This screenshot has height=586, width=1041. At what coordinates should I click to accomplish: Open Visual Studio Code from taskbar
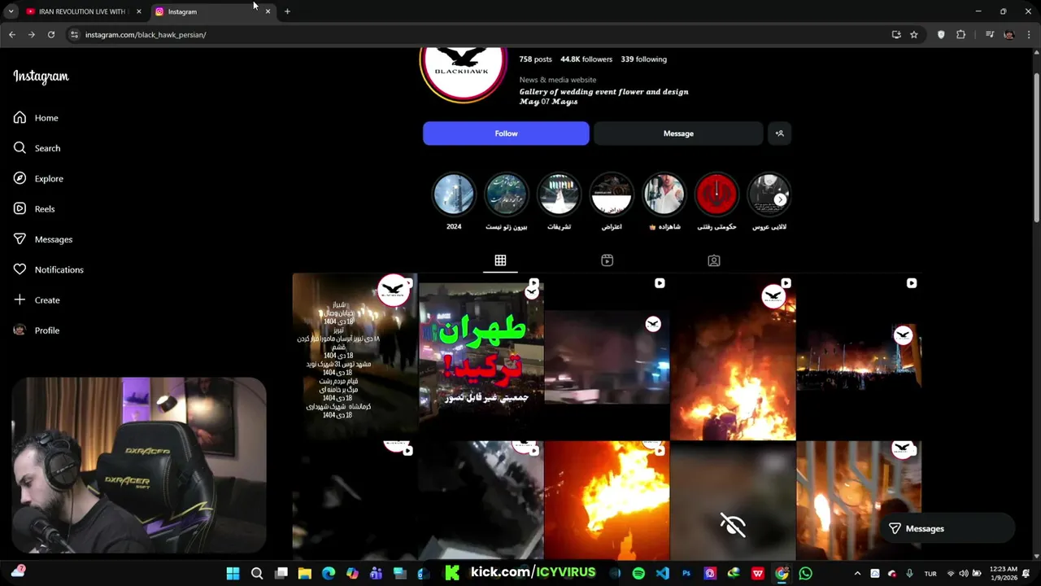[662, 574]
